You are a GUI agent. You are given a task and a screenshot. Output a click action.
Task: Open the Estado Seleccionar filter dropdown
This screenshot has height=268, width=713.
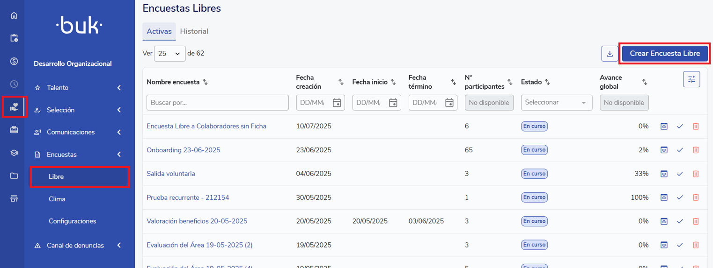point(556,103)
